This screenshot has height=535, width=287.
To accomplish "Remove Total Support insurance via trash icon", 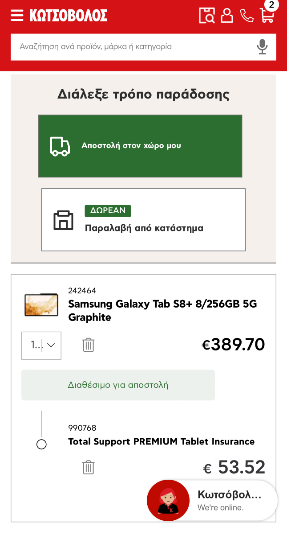I will (89, 467).
